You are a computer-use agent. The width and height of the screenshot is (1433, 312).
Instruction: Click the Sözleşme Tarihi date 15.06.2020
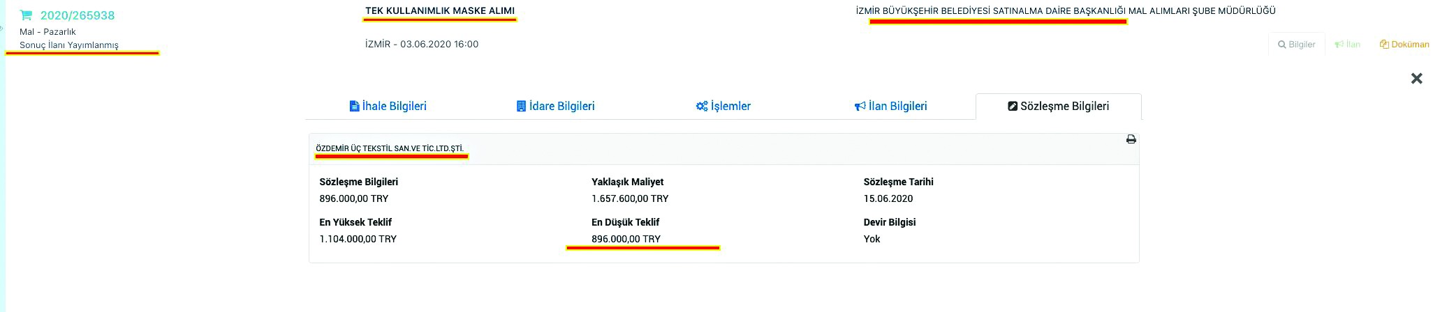tap(888, 198)
